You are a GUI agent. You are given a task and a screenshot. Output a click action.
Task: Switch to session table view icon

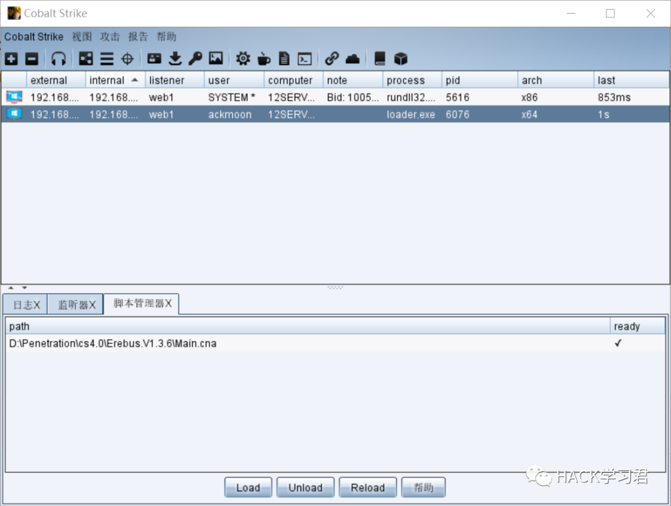click(x=107, y=58)
